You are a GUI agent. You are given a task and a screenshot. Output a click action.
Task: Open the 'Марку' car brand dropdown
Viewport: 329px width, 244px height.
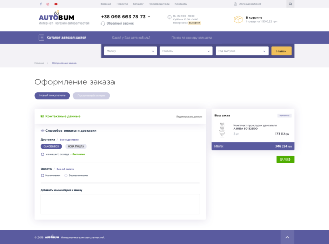tap(130, 51)
